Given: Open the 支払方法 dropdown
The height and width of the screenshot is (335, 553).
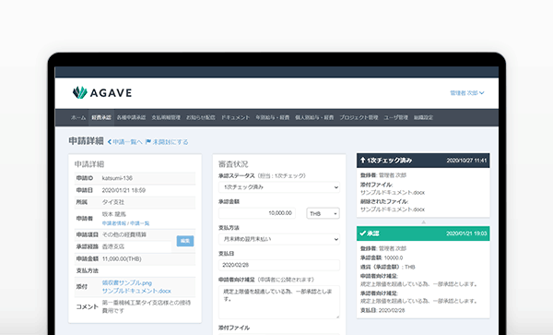Looking at the screenshot, I should point(279,239).
